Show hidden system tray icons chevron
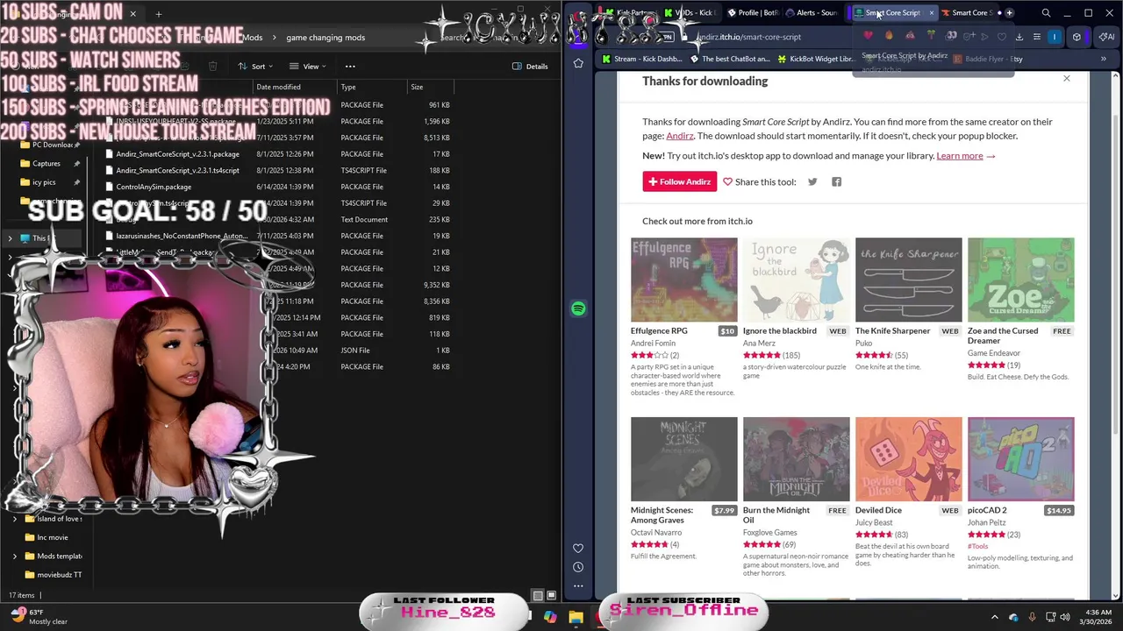The image size is (1123, 631). (x=994, y=618)
